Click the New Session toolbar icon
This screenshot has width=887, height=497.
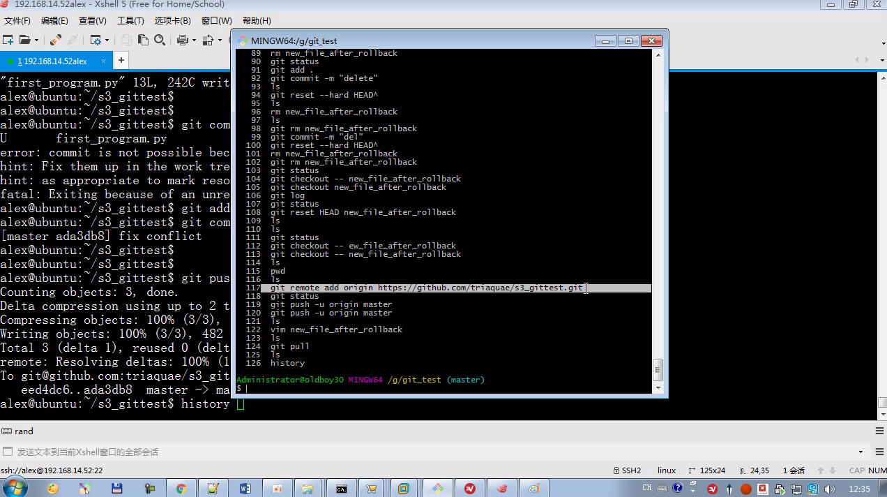(8, 40)
